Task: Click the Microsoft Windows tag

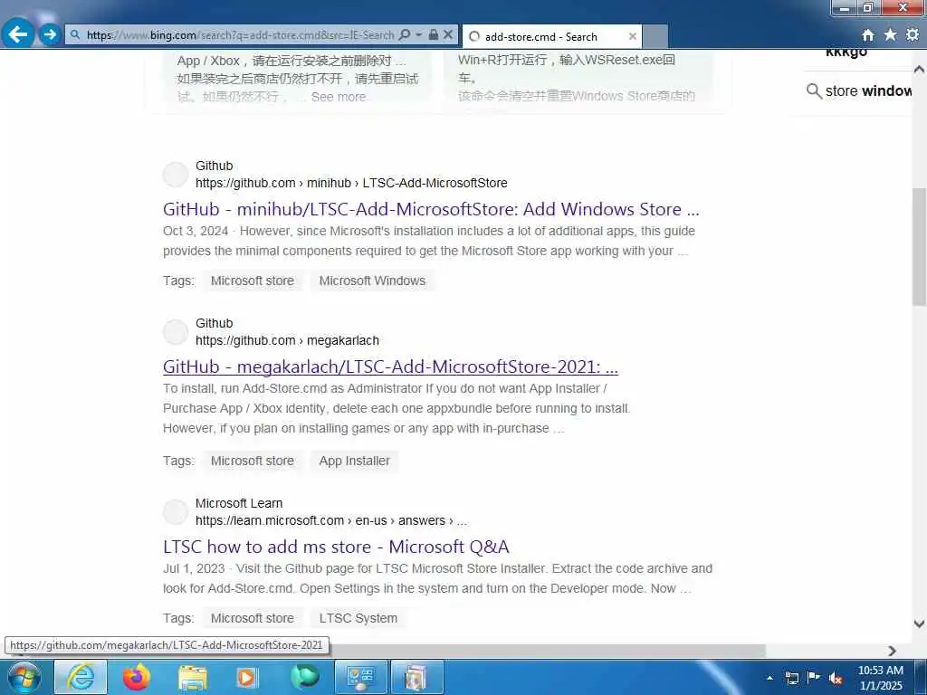Action: pyautogui.click(x=372, y=281)
